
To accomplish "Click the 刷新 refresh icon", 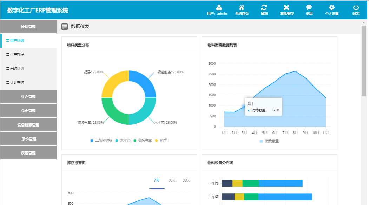I will (x=264, y=7).
